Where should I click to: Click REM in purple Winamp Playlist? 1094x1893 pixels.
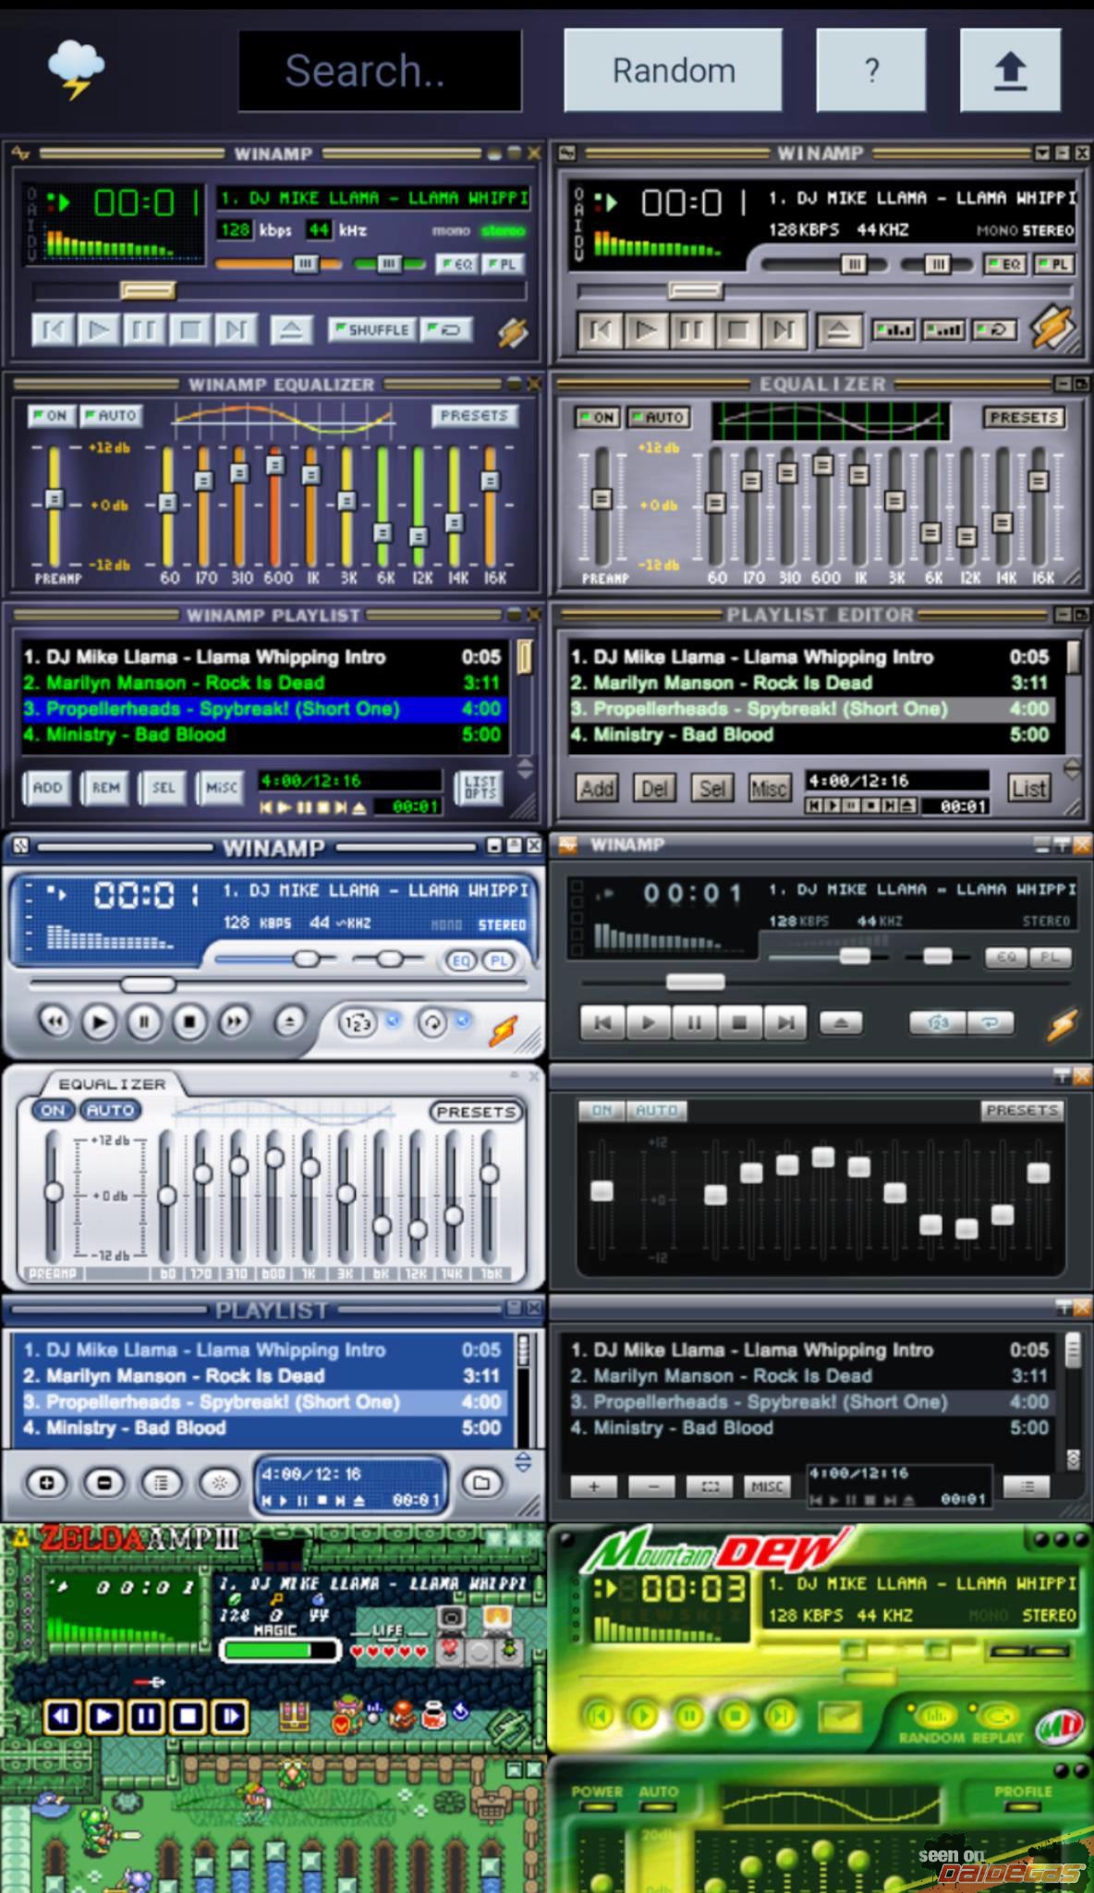105,788
